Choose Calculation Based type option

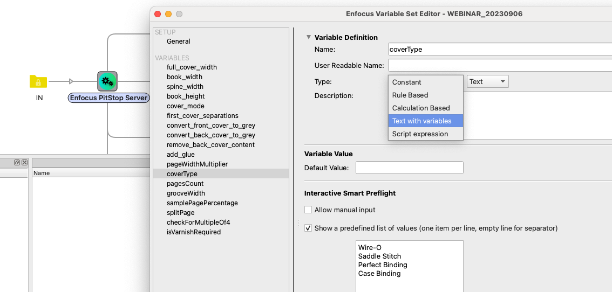(425, 108)
